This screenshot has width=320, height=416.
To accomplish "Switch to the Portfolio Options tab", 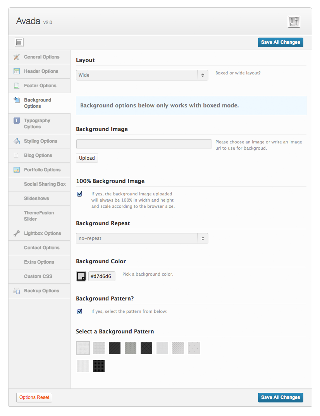I will click(x=42, y=170).
